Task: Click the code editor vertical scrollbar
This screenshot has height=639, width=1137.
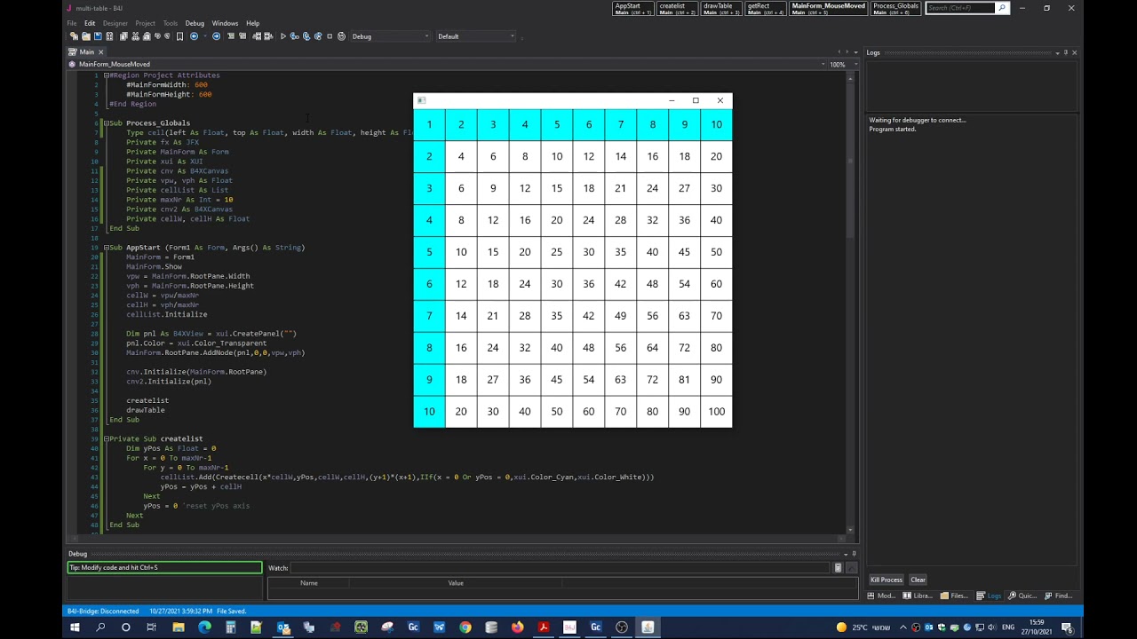Action: [850, 302]
